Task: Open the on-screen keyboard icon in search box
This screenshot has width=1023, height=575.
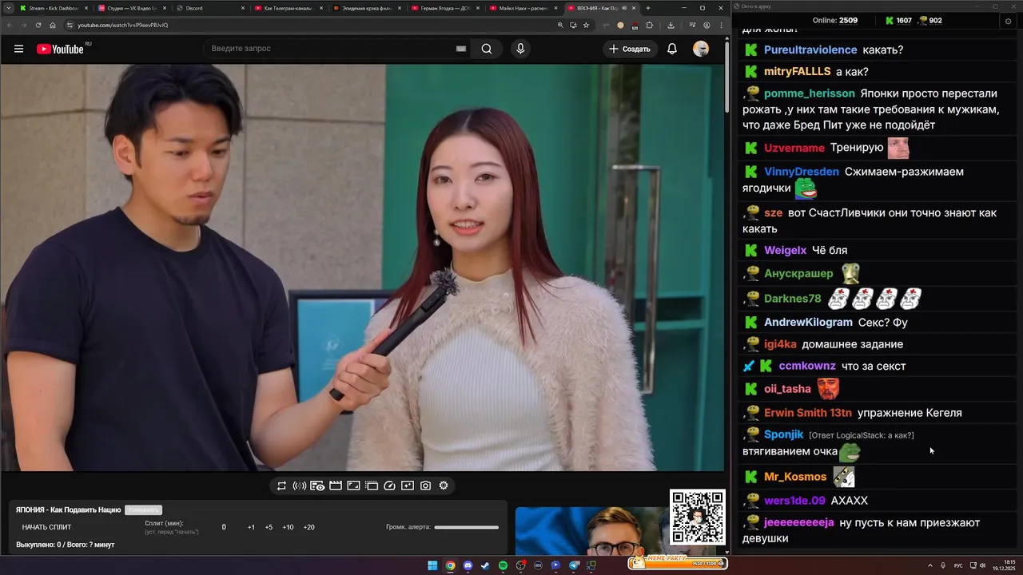Action: (x=461, y=49)
